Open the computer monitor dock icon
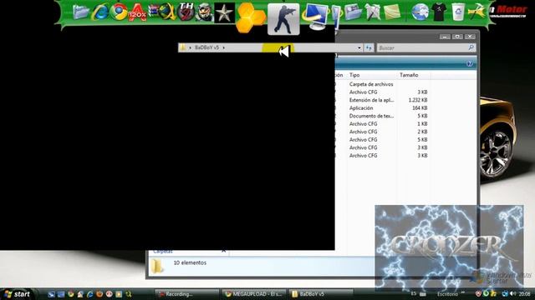The image size is (535, 300). (315, 17)
